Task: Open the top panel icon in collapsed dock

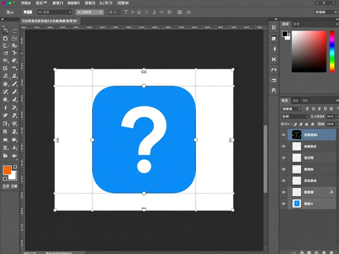Action: [274, 27]
